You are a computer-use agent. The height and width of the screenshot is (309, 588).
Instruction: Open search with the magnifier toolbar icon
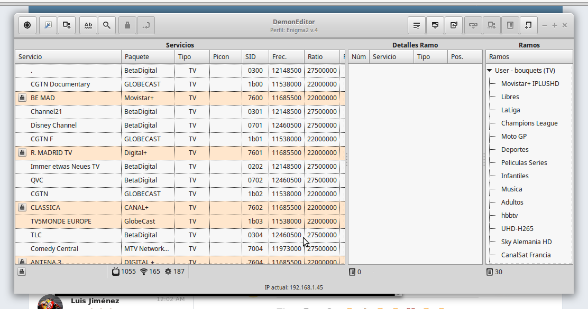coord(106,25)
